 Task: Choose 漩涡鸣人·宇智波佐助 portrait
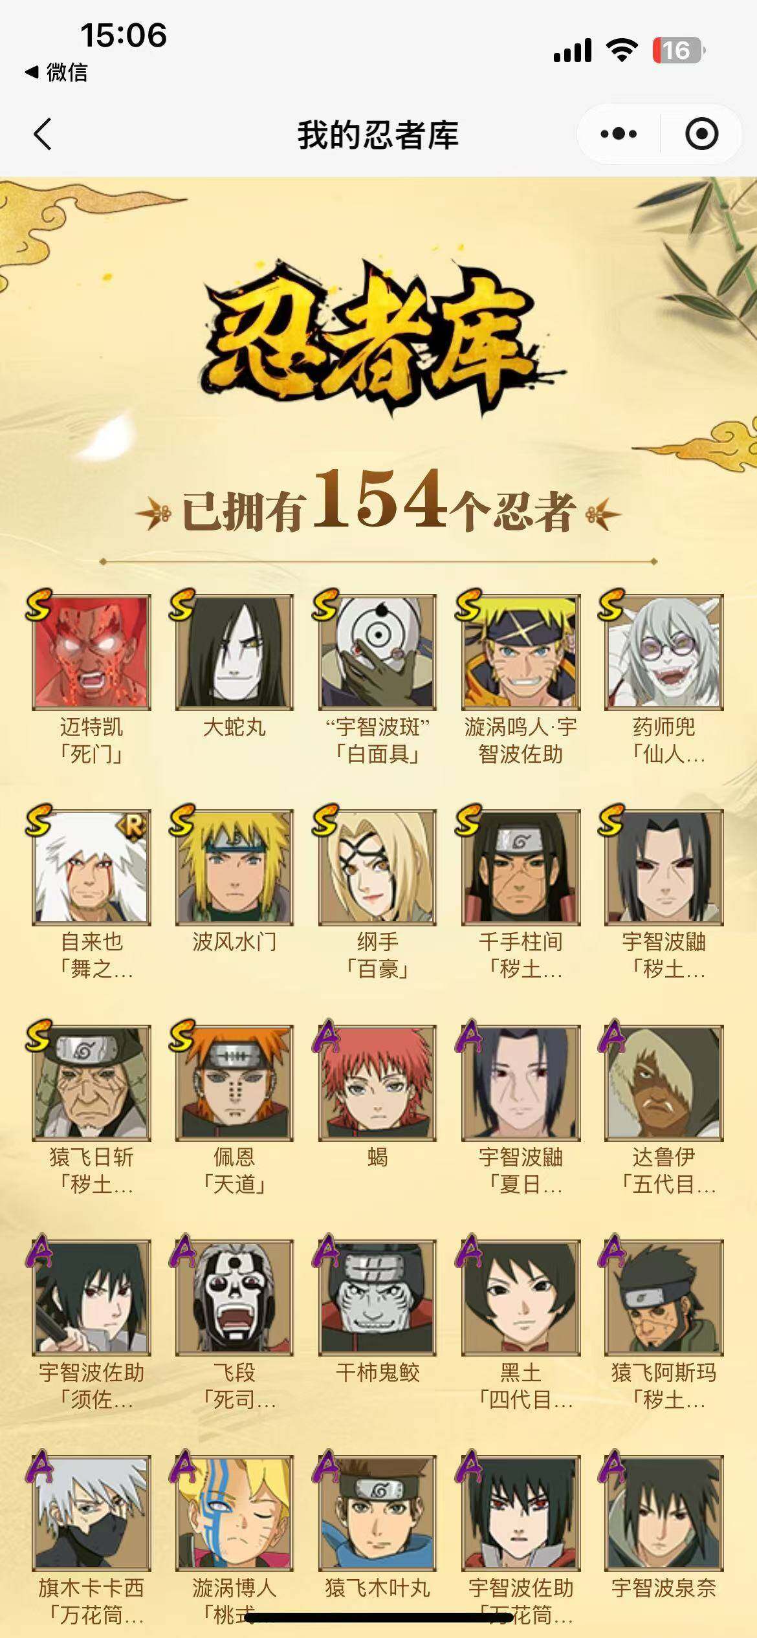pos(520,652)
